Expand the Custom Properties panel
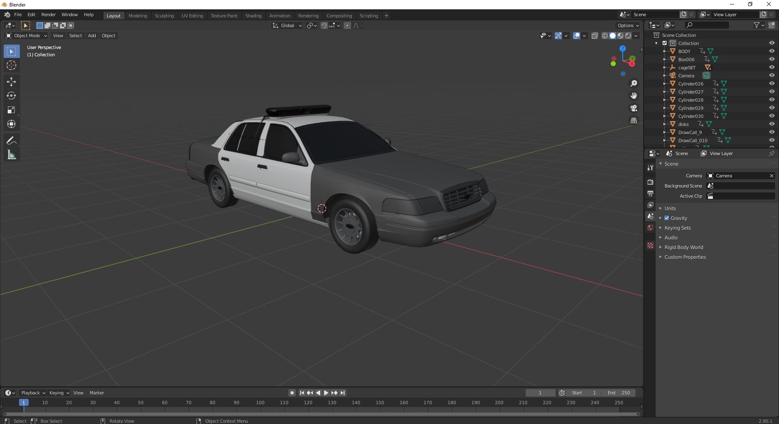This screenshot has height=424, width=779. click(685, 257)
